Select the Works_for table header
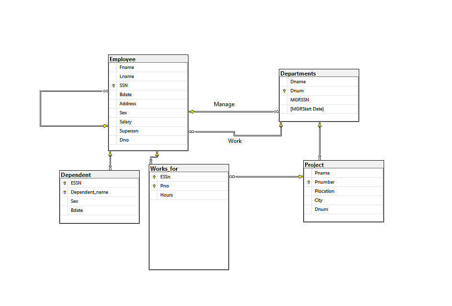The height and width of the screenshot is (306, 452). tap(189, 169)
